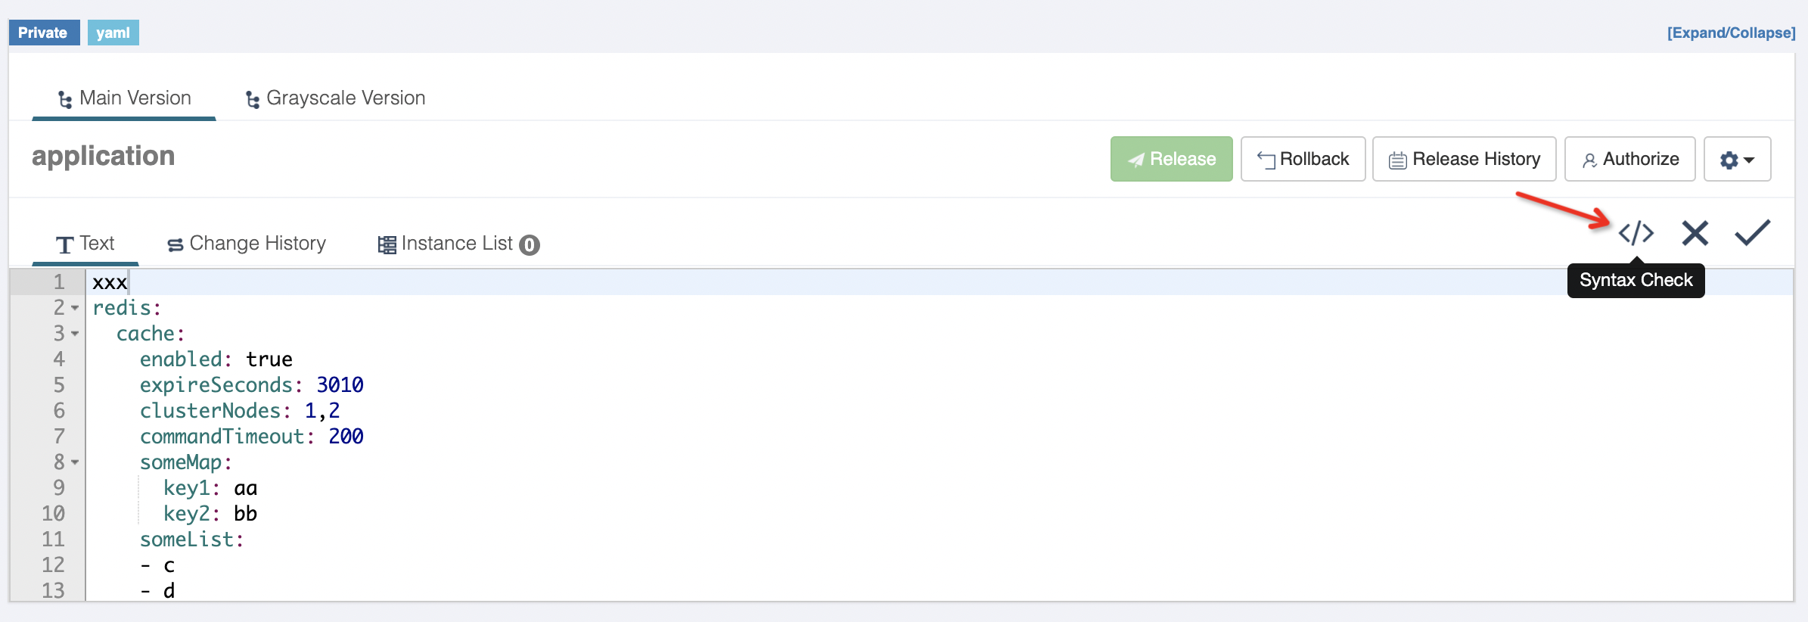Click the paper-plane icon in Release button
The image size is (1808, 622).
(x=1138, y=159)
